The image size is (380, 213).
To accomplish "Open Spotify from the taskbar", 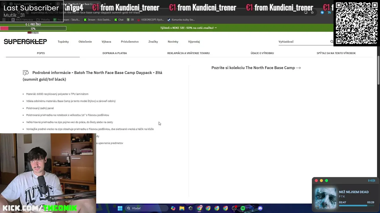I will (x=243, y=208).
